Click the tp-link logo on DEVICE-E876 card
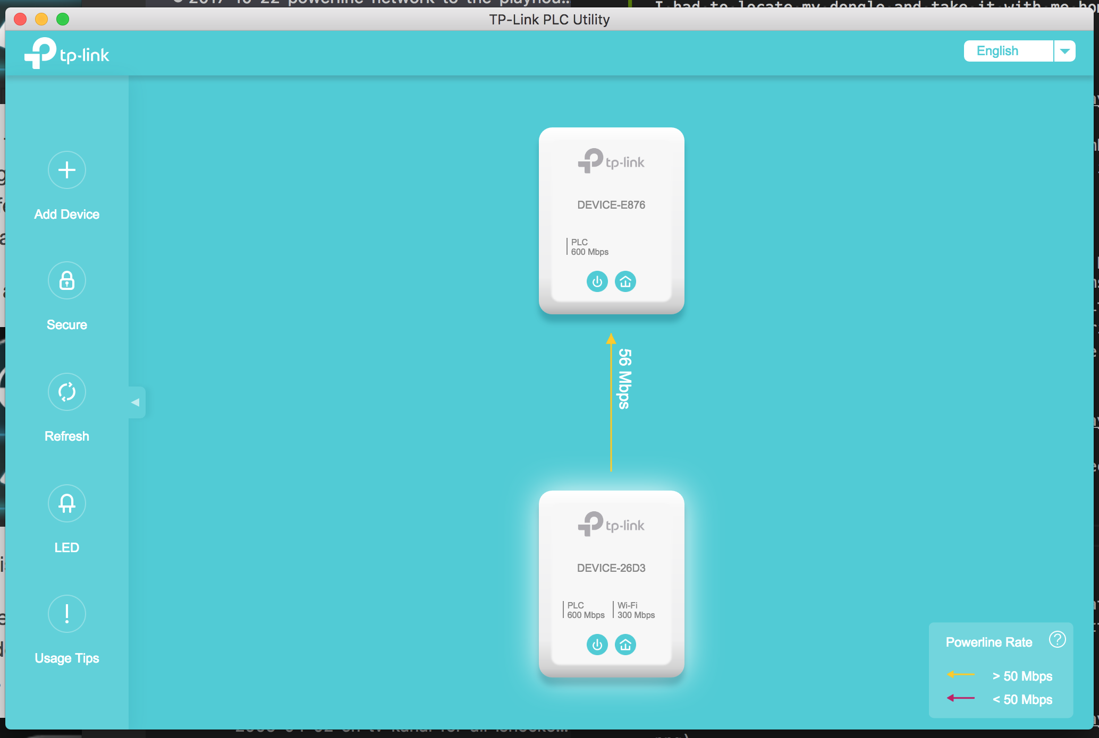Viewport: 1099px width, 738px height. click(x=611, y=161)
